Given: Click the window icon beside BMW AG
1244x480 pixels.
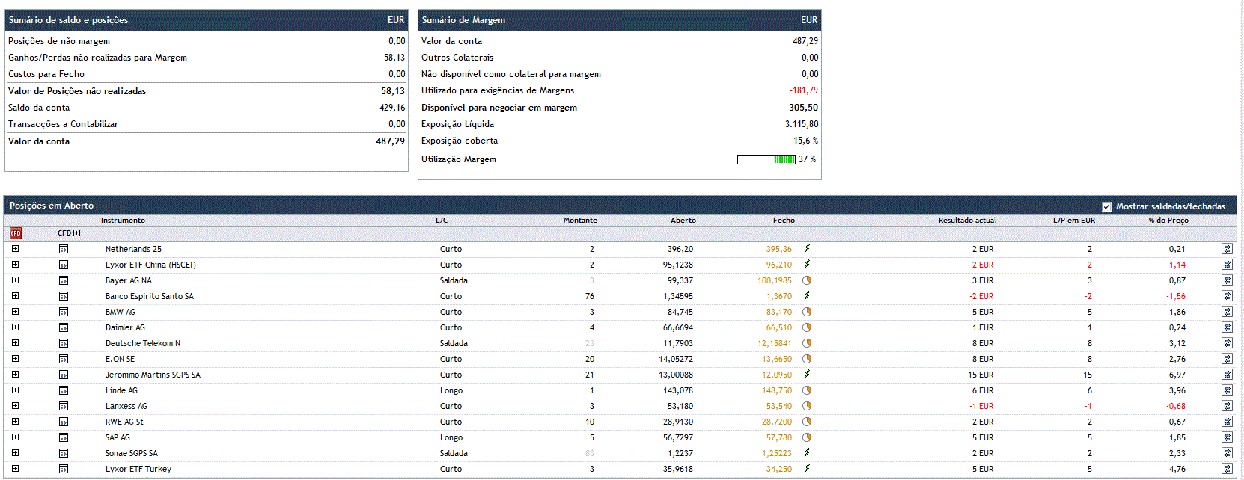Looking at the screenshot, I should coord(64,312).
